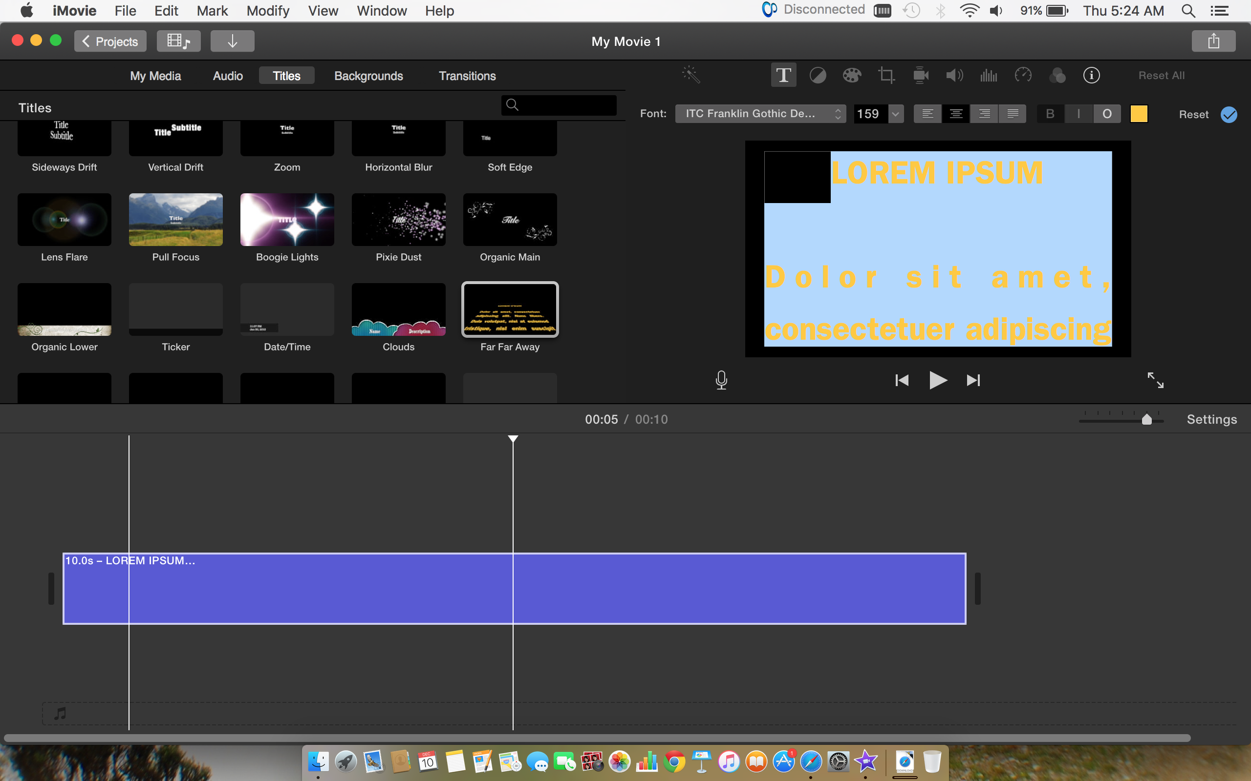The height and width of the screenshot is (781, 1251).
Task: Go back to Projects
Action: click(110, 41)
